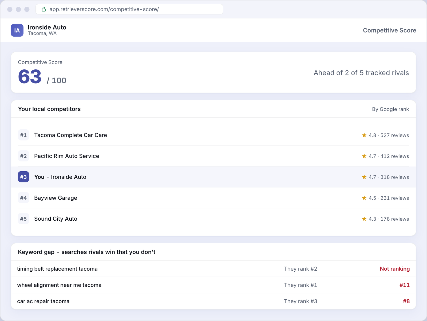Open Pacific Rim Auto Service competitor

pos(66,156)
